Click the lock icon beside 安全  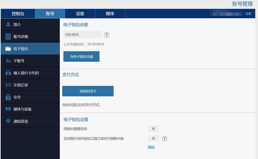click(x=8, y=97)
